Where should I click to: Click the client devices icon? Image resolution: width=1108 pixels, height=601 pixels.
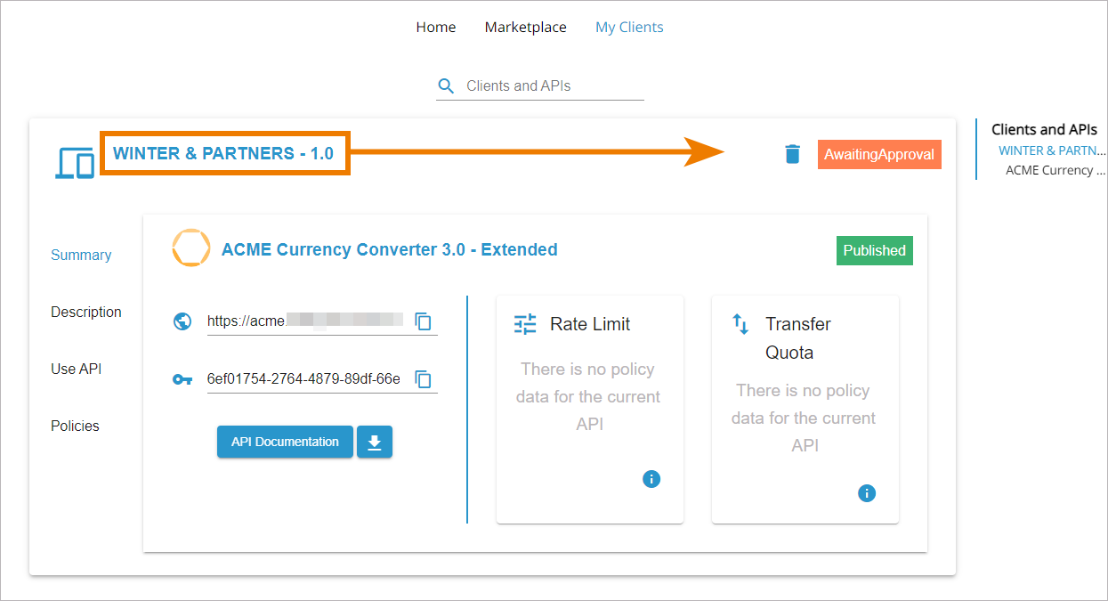coord(75,164)
